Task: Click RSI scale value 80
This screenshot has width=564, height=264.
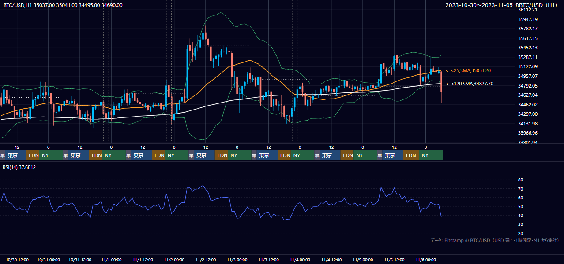Action: tap(520, 180)
